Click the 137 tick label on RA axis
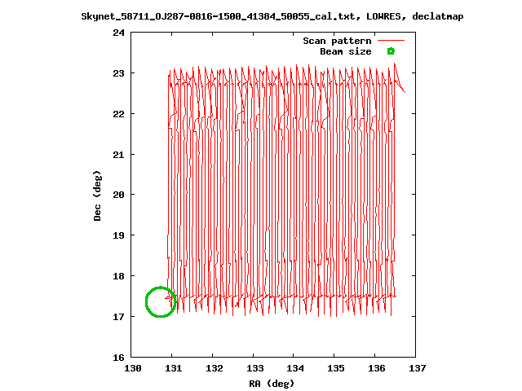Viewport: 522px width, 391px height. click(417, 368)
